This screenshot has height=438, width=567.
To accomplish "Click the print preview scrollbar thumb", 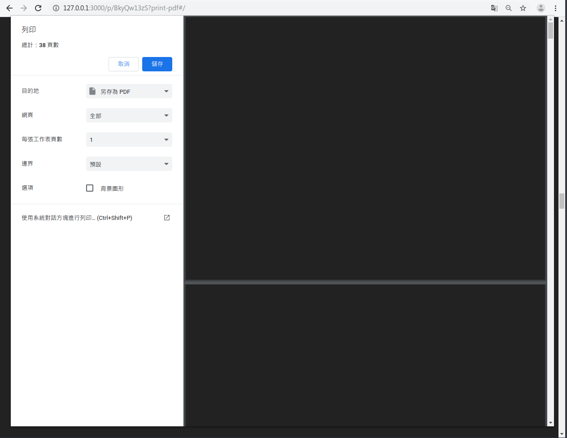I will (x=550, y=31).
